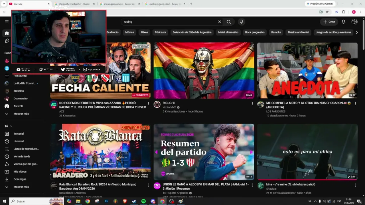Screen dimensions: 365x205
Task: Open the LOS PARIENTES channel avatar
Action: (261, 104)
